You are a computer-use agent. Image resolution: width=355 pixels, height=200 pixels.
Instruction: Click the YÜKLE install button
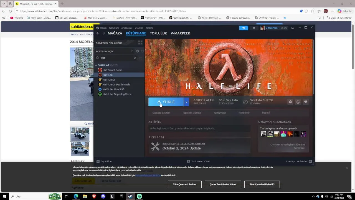click(166, 102)
